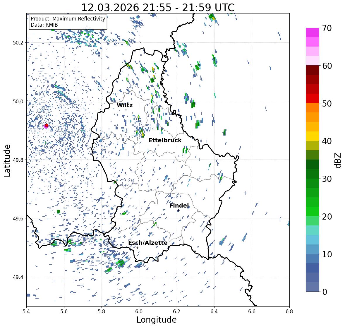Click the yellow 40 dBZ colorbar segment

coord(313,136)
